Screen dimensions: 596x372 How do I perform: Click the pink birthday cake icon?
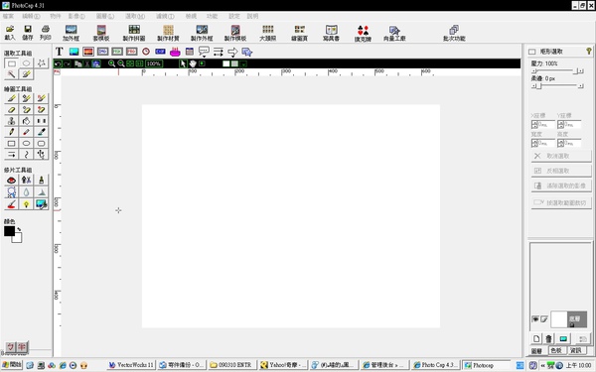[x=175, y=52]
